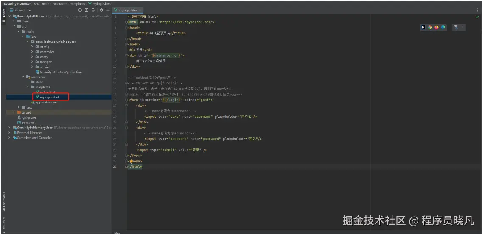
Task: Expand the SecurityInMemoryUser module arrow
Action: [x=9, y=128]
